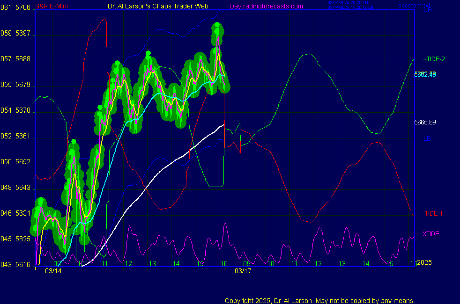Click hour 14 label of 03/17 session
The height and width of the screenshot is (304, 460).
point(366,264)
